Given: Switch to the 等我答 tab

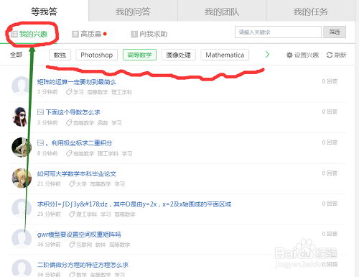Looking at the screenshot, I should tap(45, 12).
